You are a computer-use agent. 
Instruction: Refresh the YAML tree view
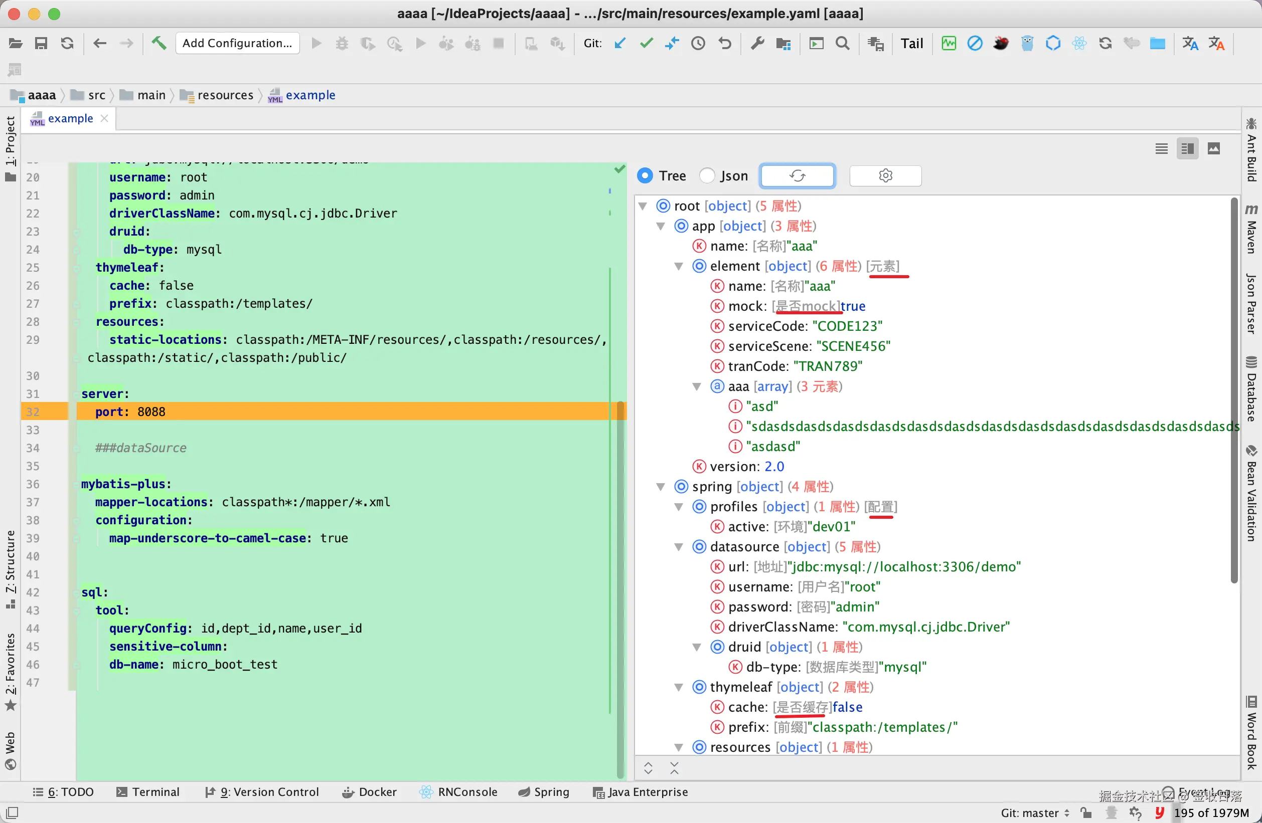pyautogui.click(x=798, y=175)
